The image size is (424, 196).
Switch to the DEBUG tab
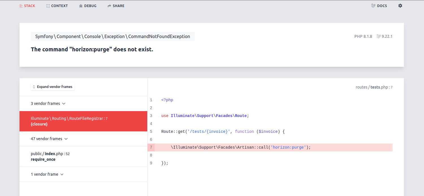88,6
